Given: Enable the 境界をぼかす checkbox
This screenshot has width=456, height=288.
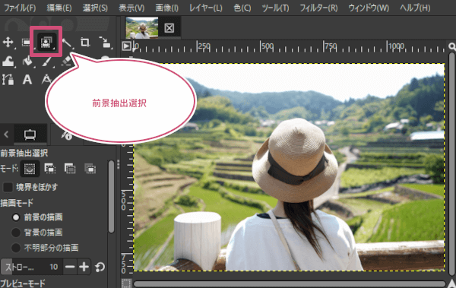Looking at the screenshot, I should 8,188.
